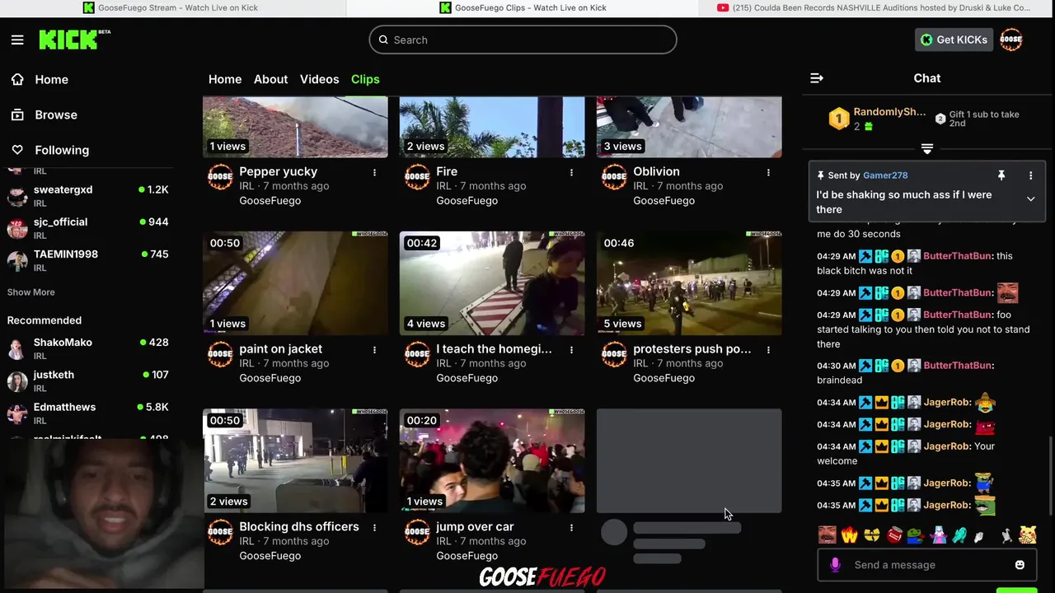Open options for Blocking dhs officers clip
1055x593 pixels.
[x=374, y=527]
